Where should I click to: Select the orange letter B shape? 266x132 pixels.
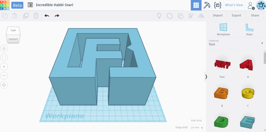221,93
